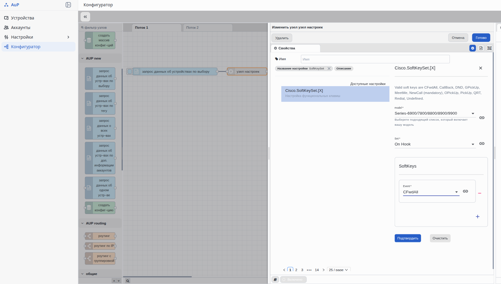Click the horizontal scrollbar below the flow canvas

(x=157, y=277)
